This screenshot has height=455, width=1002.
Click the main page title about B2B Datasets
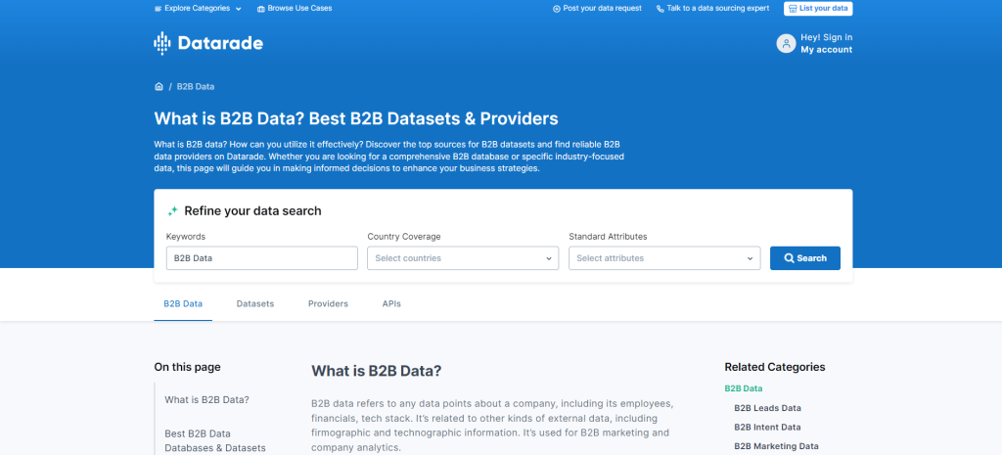pyautogui.click(x=356, y=118)
